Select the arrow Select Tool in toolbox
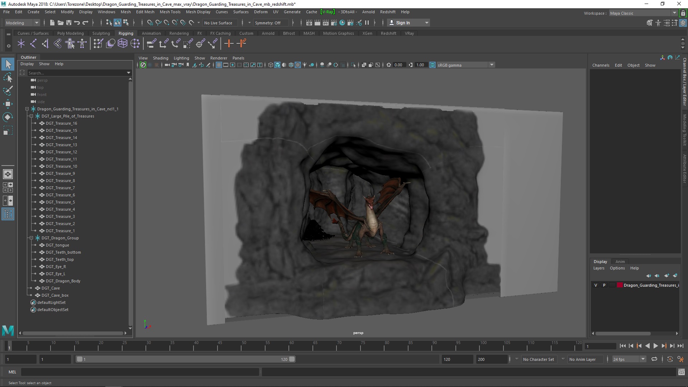688x387 pixels. 8,64
